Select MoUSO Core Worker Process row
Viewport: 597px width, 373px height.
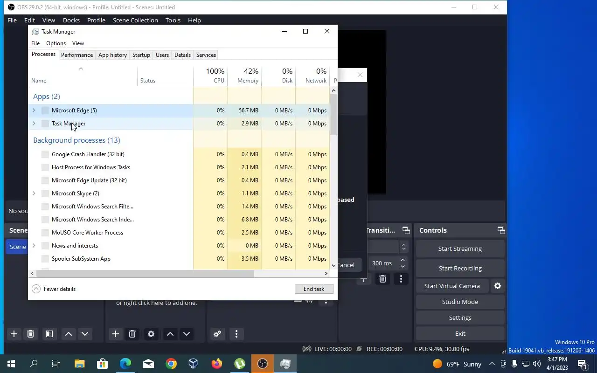[179, 233]
